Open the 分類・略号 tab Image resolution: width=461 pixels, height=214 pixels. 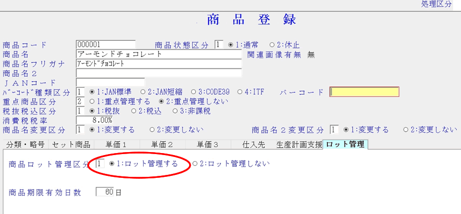(25, 145)
